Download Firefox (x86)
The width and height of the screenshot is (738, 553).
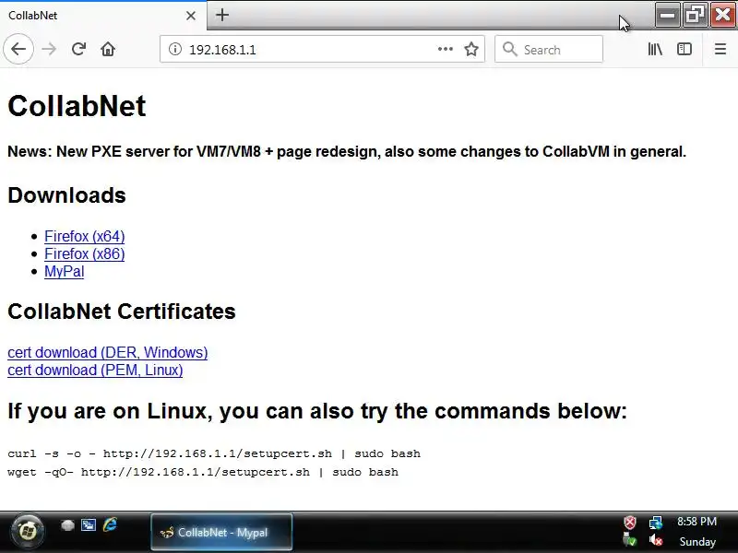pos(85,254)
